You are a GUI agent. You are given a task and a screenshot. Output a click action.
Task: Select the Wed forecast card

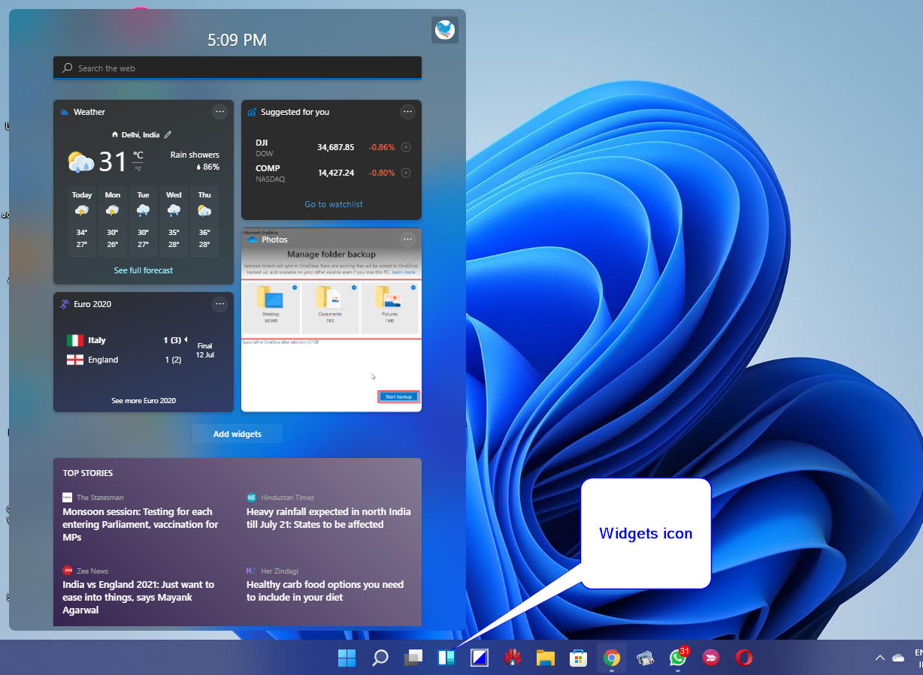pyautogui.click(x=174, y=221)
